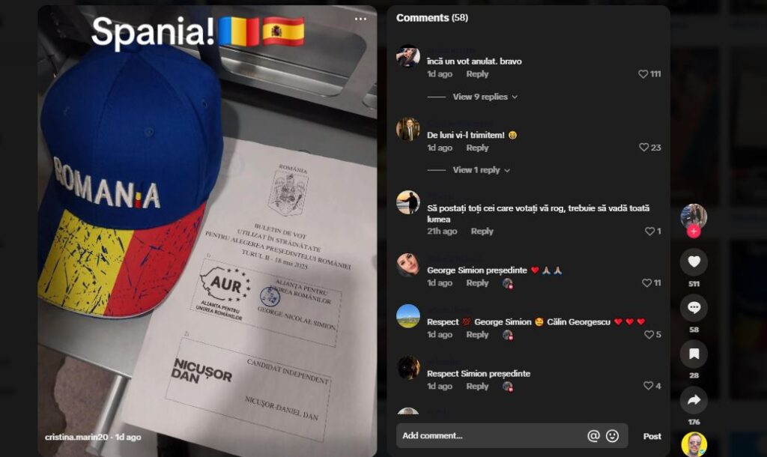Open comments via speech bubble icon

(694, 308)
